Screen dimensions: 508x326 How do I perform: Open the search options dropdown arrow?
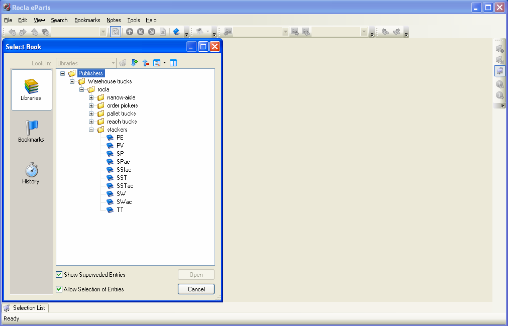tap(165, 63)
